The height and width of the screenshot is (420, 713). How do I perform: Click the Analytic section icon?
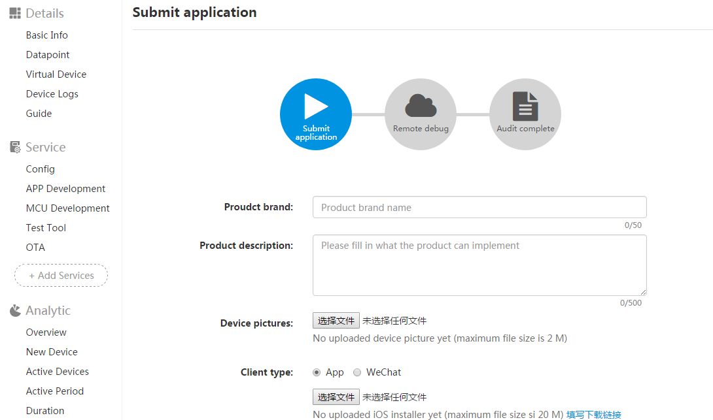tap(14, 310)
